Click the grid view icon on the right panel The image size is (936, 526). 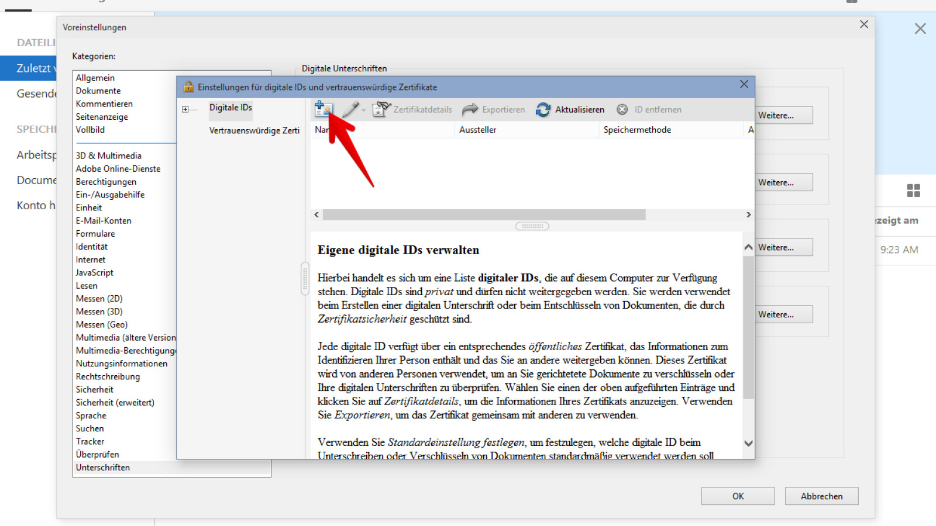(x=914, y=190)
